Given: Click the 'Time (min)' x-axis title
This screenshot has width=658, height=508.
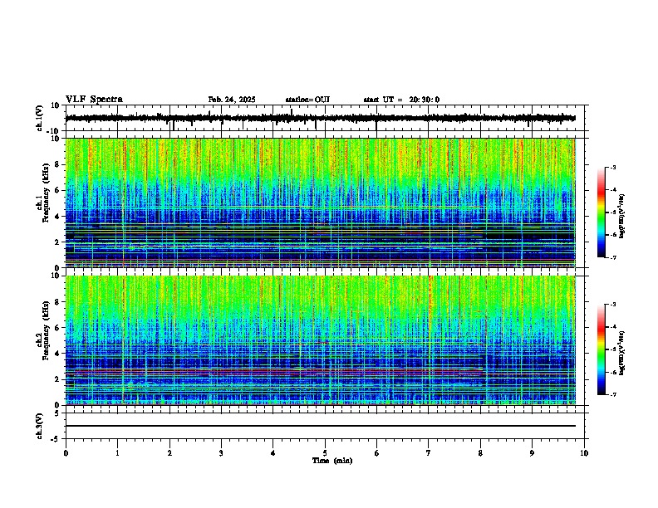Looking at the screenshot, I should (332, 461).
